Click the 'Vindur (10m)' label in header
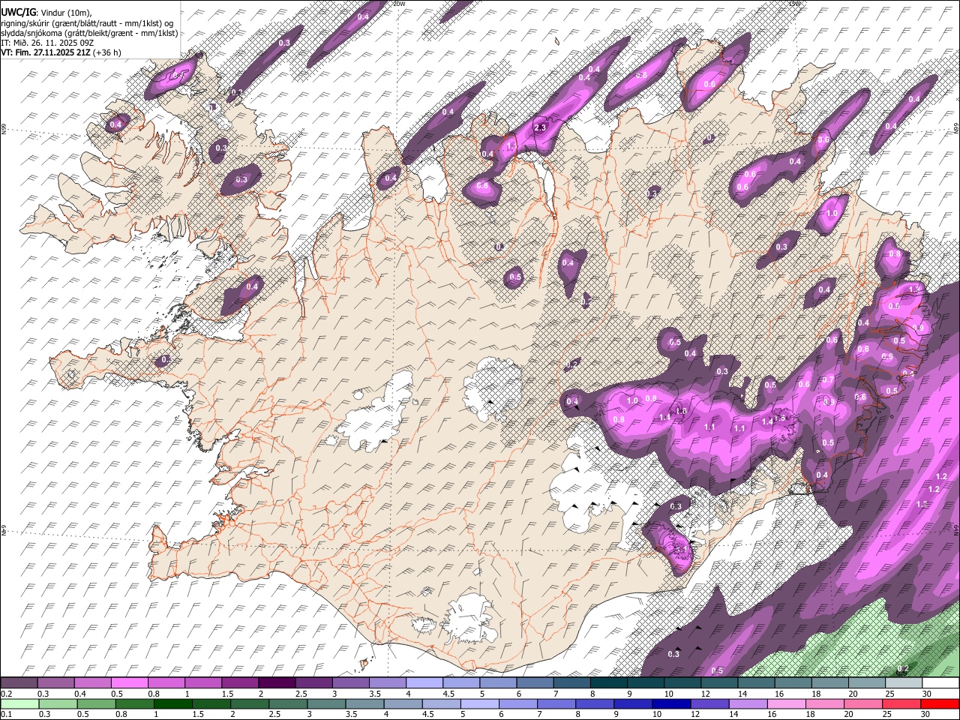 coord(64,13)
